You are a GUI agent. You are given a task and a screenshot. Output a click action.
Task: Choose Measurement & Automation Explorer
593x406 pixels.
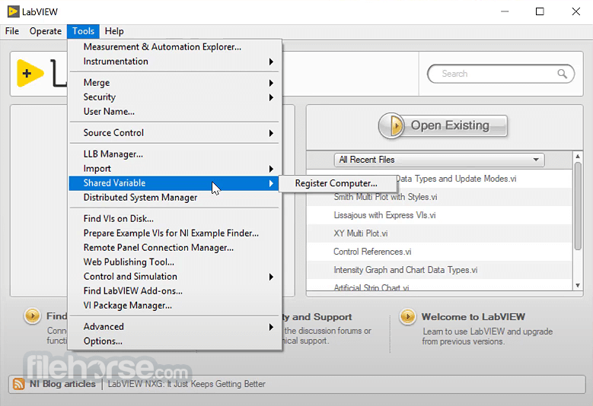point(174,47)
